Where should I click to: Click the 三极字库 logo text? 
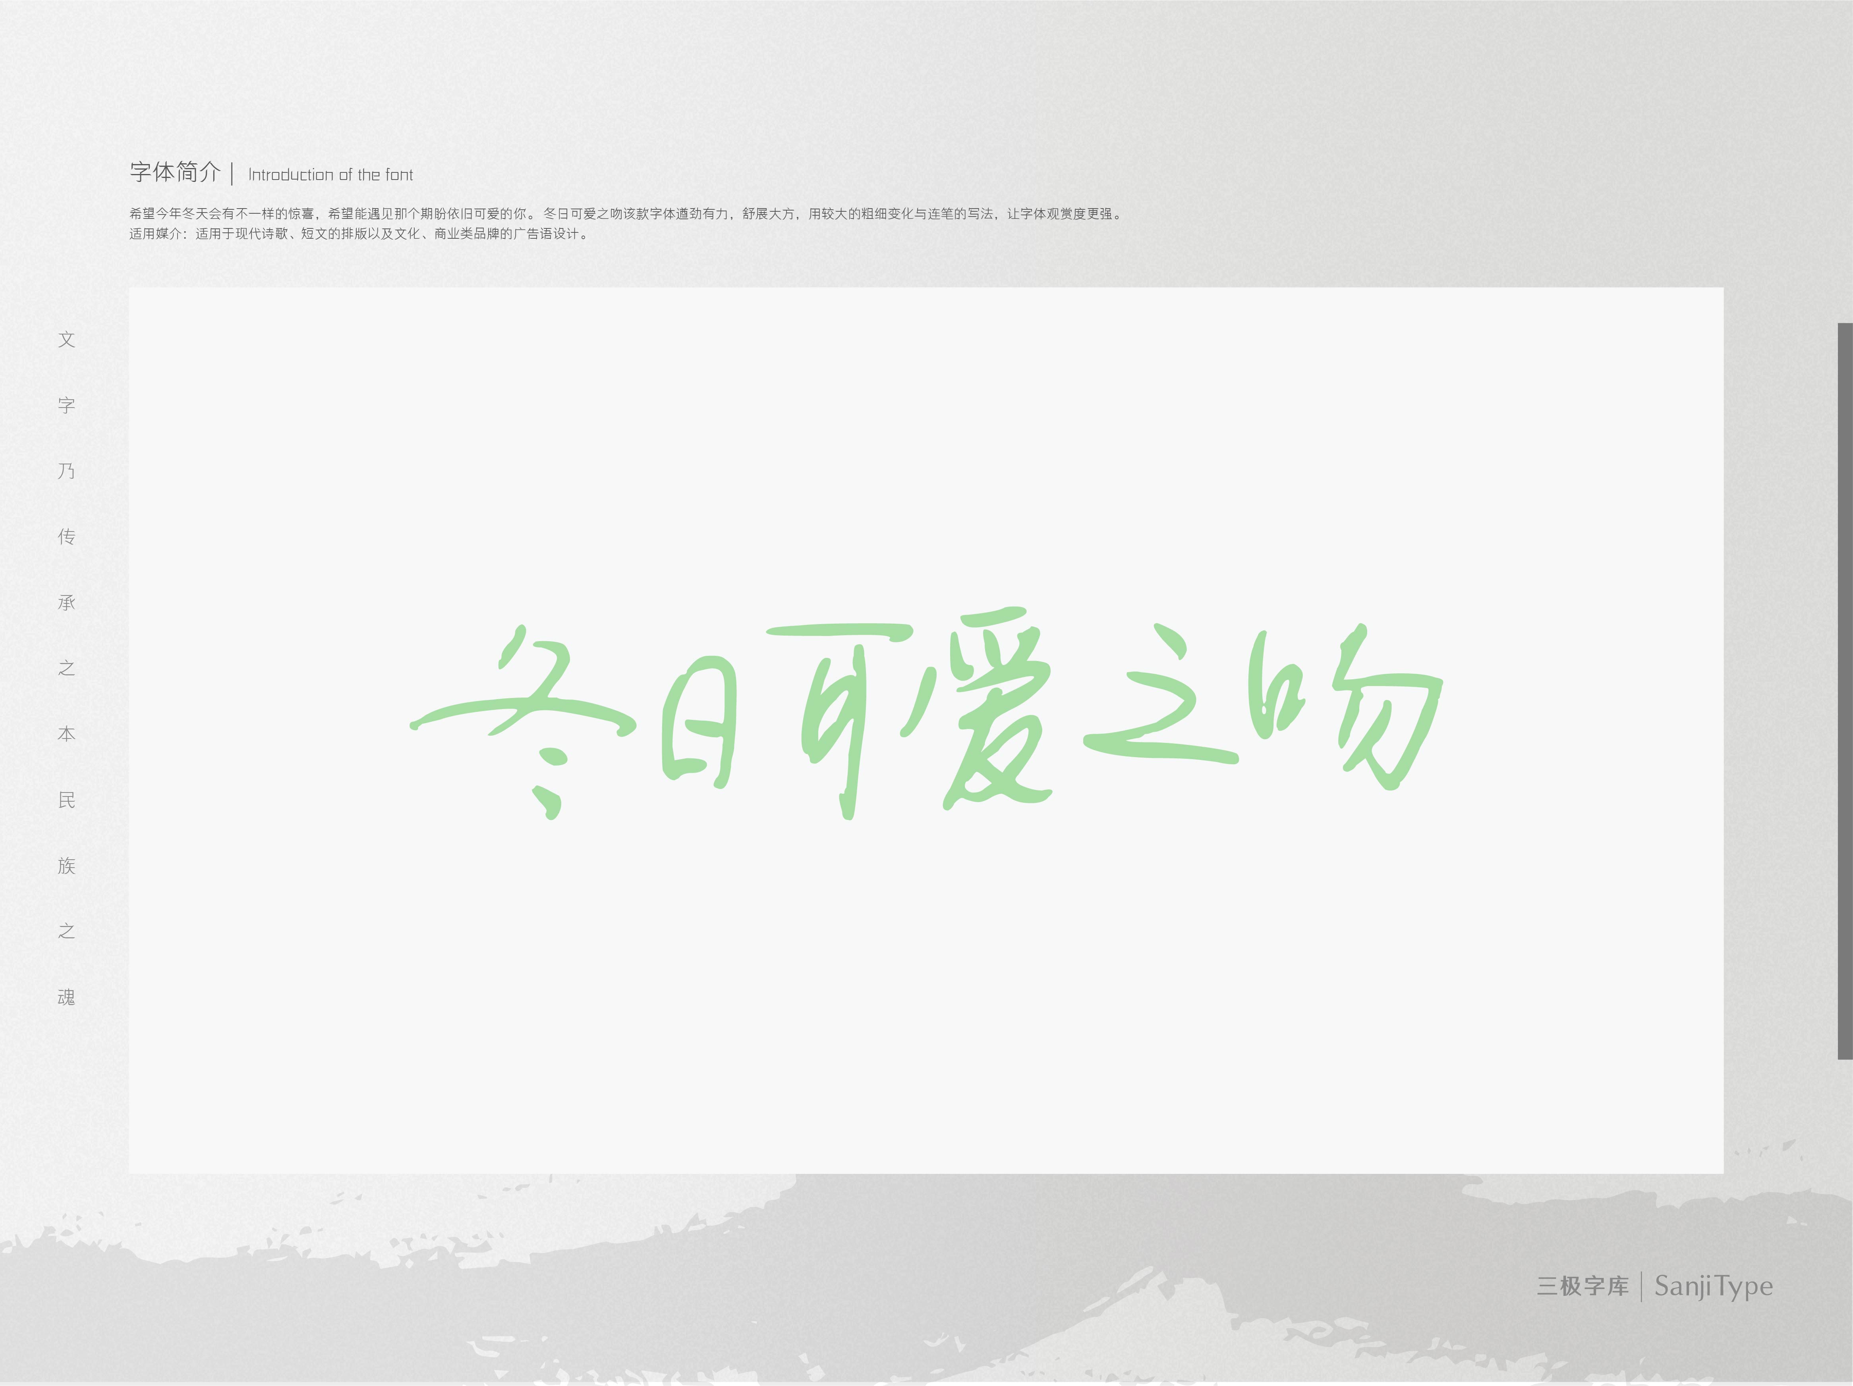1582,1285
